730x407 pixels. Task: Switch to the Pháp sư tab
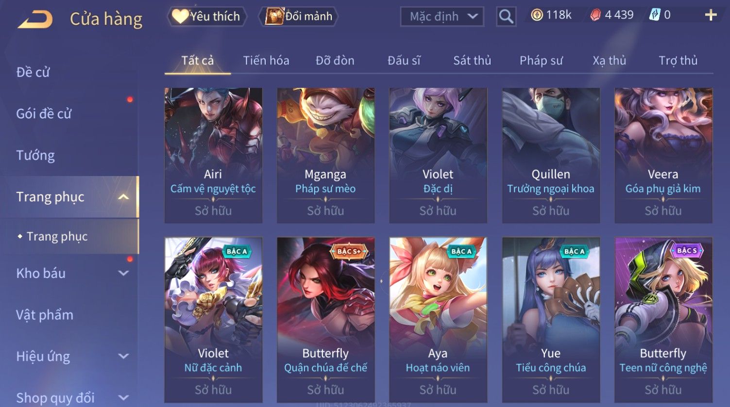point(541,61)
